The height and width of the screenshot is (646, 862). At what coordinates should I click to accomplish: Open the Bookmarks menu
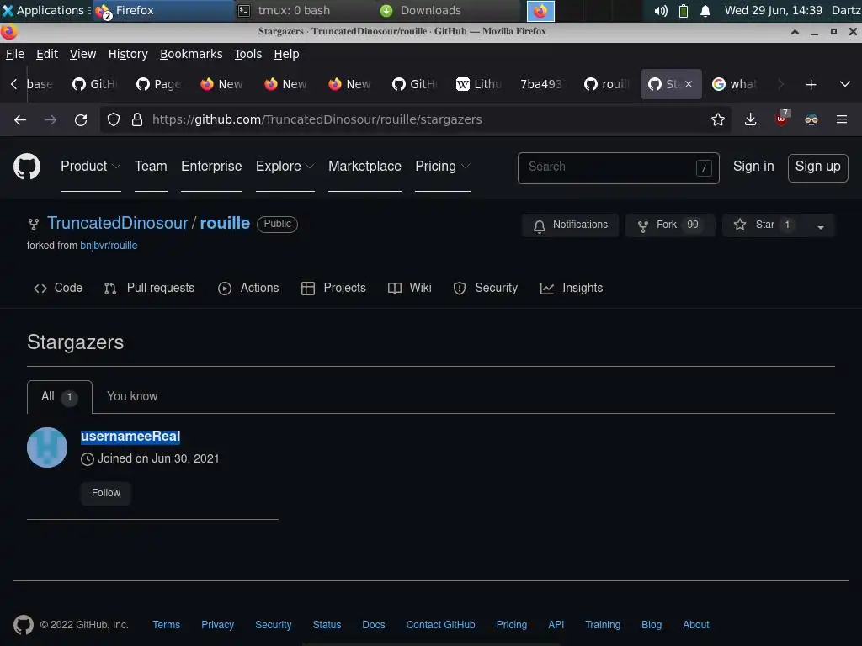pyautogui.click(x=191, y=54)
